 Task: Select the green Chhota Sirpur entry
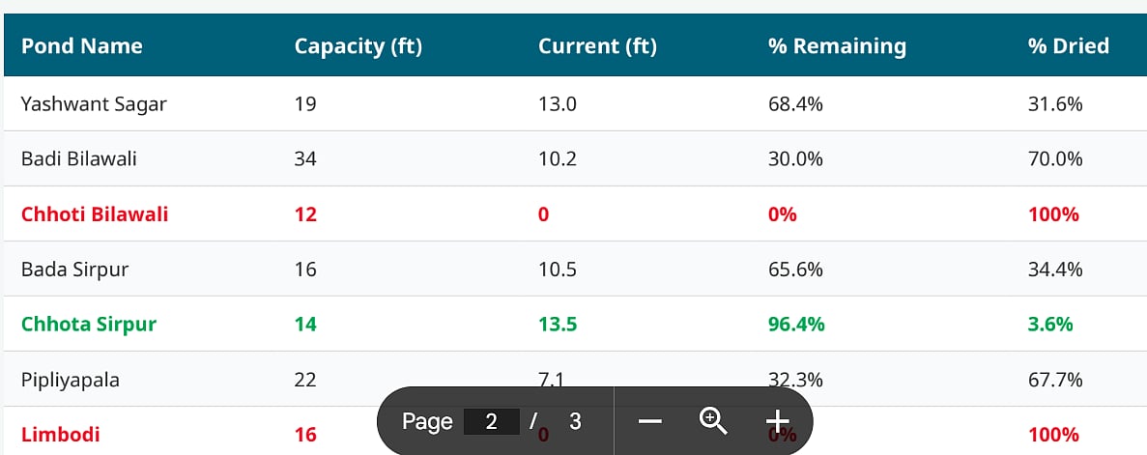point(89,325)
